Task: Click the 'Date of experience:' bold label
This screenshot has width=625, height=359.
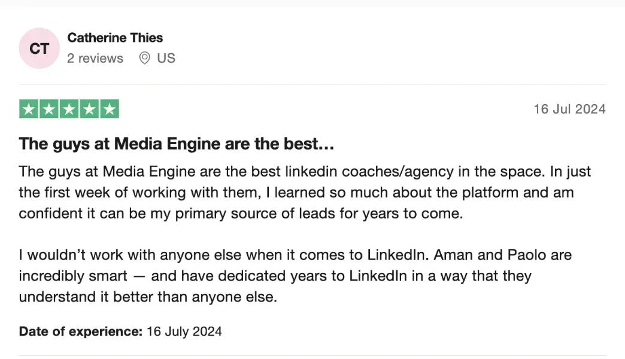Action: [80, 331]
